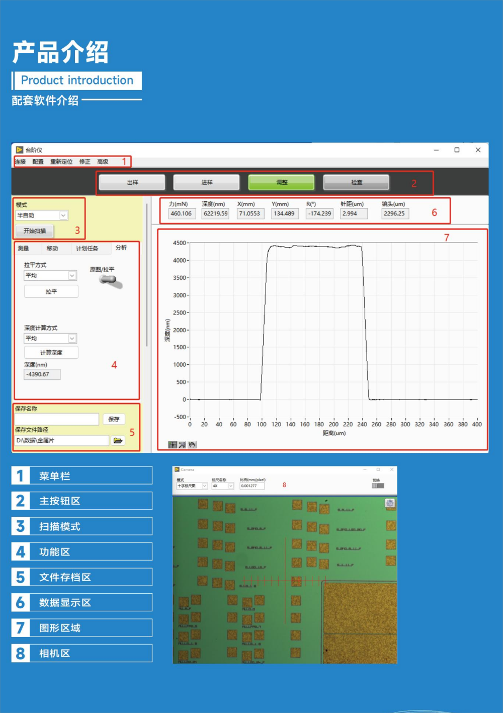Screen dimensions: 503x713
Task: Click the 开始扫描 button
Action: (35, 231)
